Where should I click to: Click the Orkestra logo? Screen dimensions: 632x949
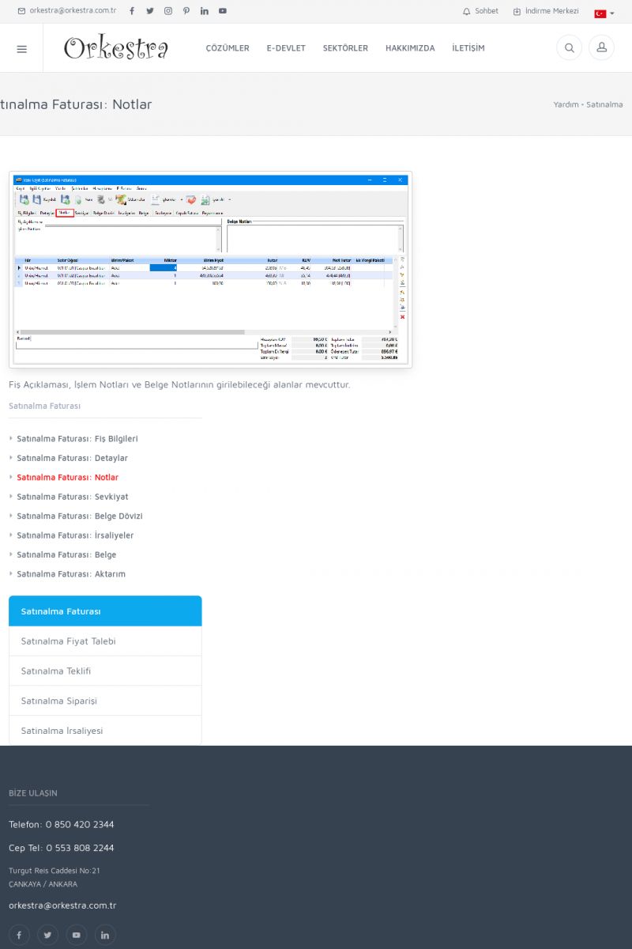[x=116, y=48]
